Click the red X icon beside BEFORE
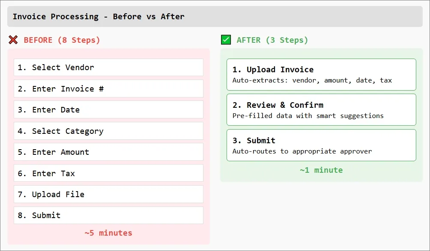Screen dimensions: 430x251 [13, 40]
